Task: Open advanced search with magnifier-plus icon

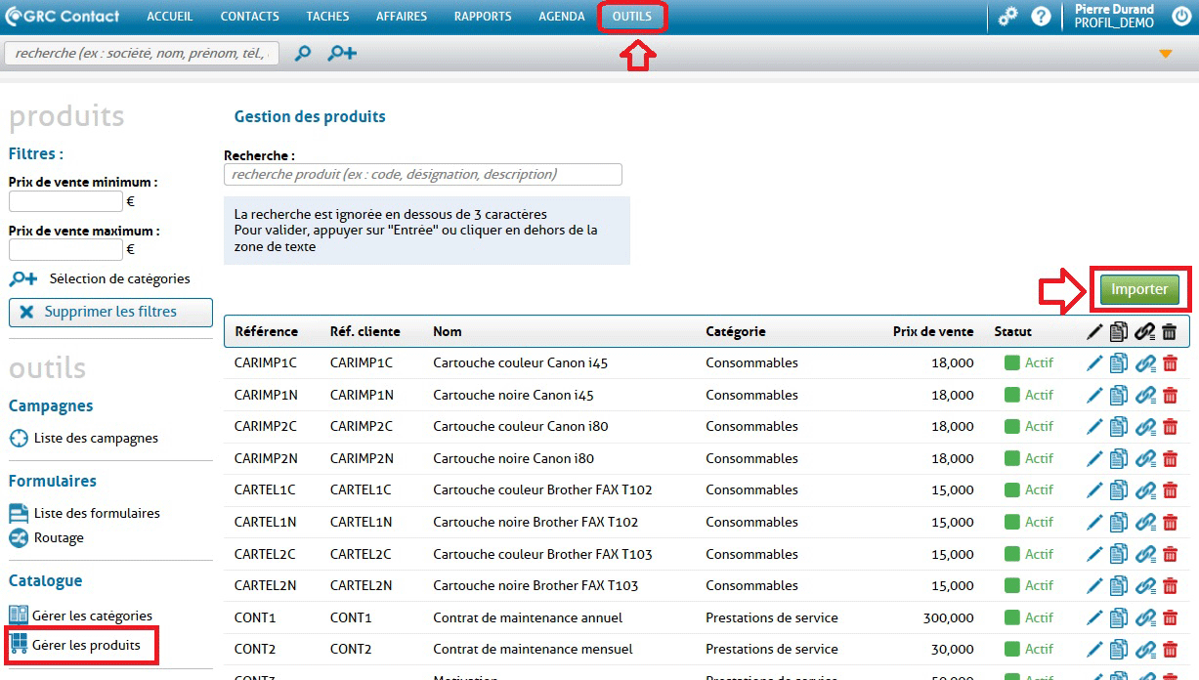Action: coord(342,54)
